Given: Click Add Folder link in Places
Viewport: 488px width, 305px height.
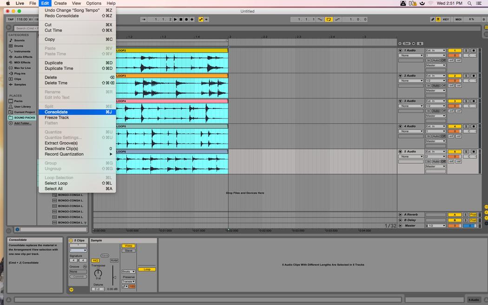Looking at the screenshot, I should click(x=22, y=123).
